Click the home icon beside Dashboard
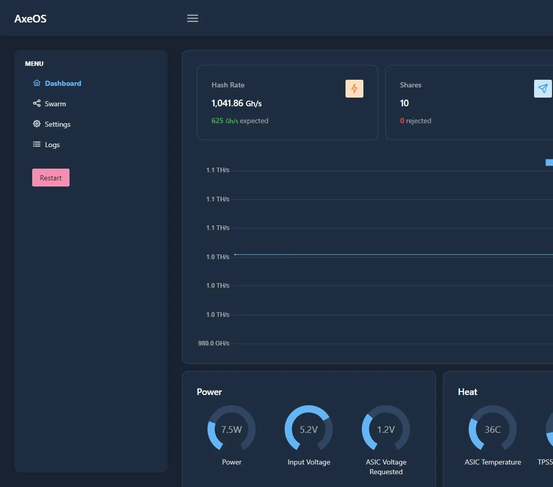The image size is (553, 487). tap(36, 83)
